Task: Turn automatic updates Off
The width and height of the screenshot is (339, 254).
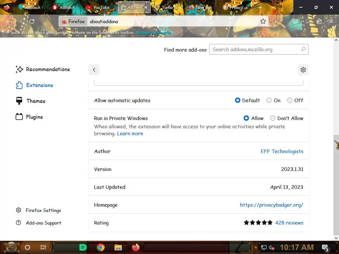Action: tap(289, 100)
